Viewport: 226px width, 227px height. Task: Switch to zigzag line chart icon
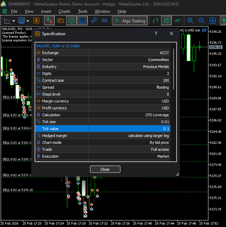tap(177, 21)
